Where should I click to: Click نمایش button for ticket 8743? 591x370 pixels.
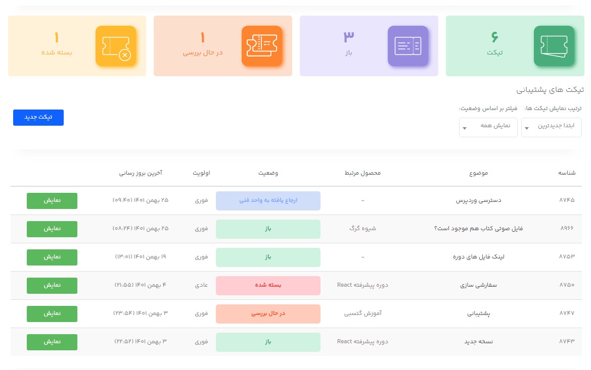tap(52, 342)
